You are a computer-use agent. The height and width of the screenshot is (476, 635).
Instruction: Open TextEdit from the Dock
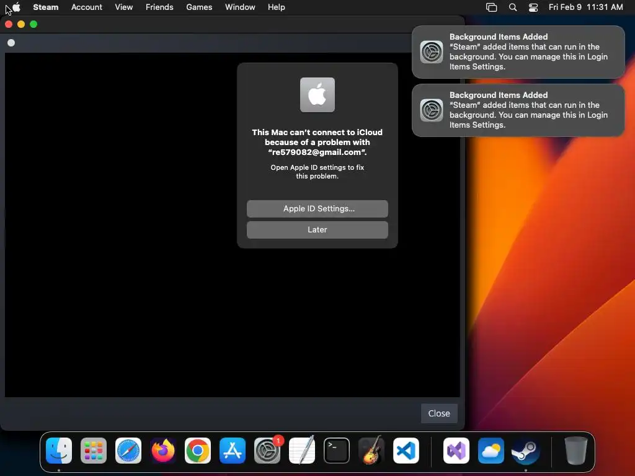coord(302,451)
